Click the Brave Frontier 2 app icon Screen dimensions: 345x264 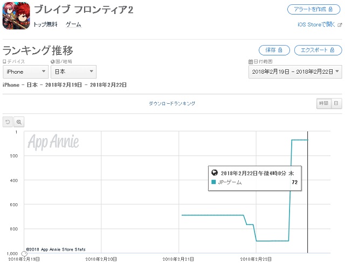16,16
